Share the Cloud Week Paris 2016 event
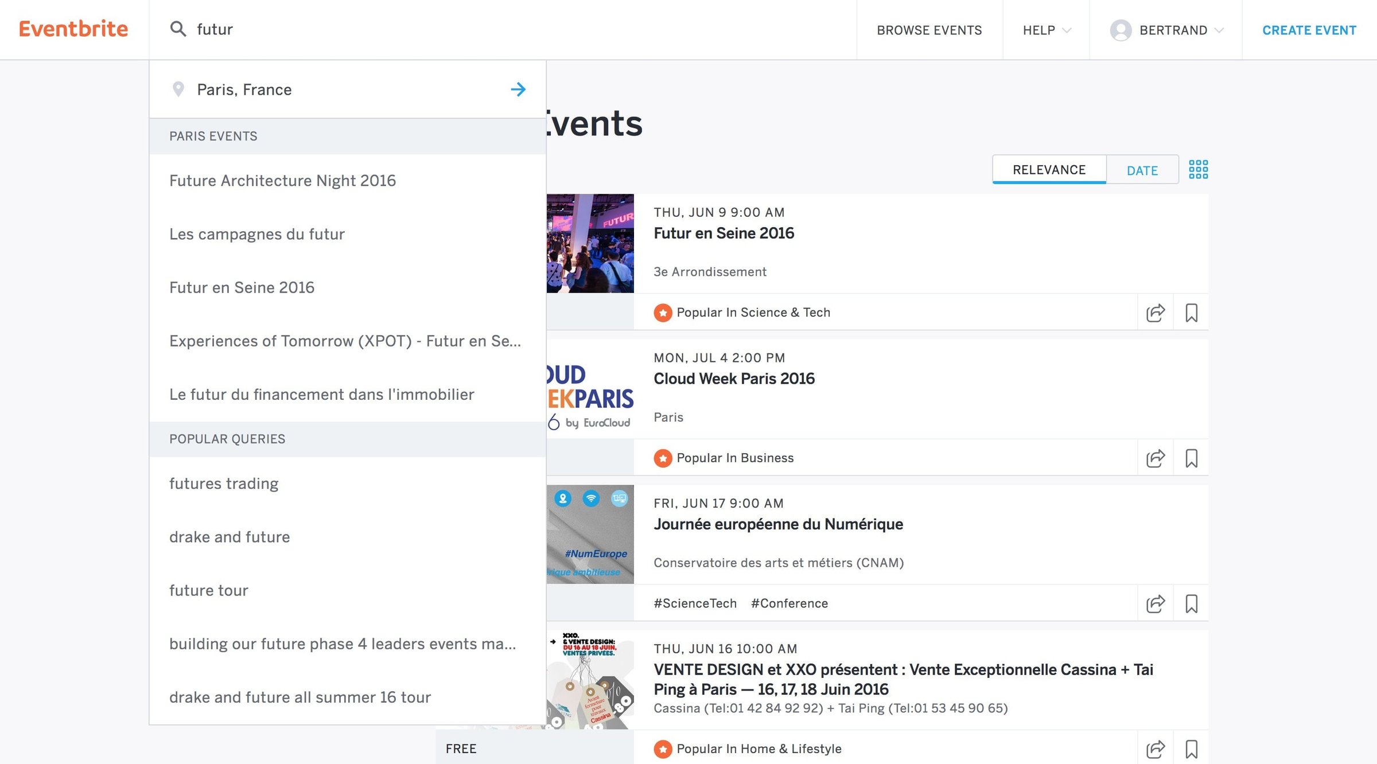Image resolution: width=1377 pixels, height=764 pixels. click(1156, 458)
